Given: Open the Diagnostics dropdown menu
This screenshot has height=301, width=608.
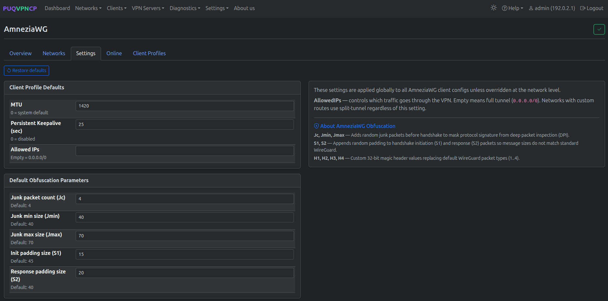Looking at the screenshot, I should [x=185, y=8].
